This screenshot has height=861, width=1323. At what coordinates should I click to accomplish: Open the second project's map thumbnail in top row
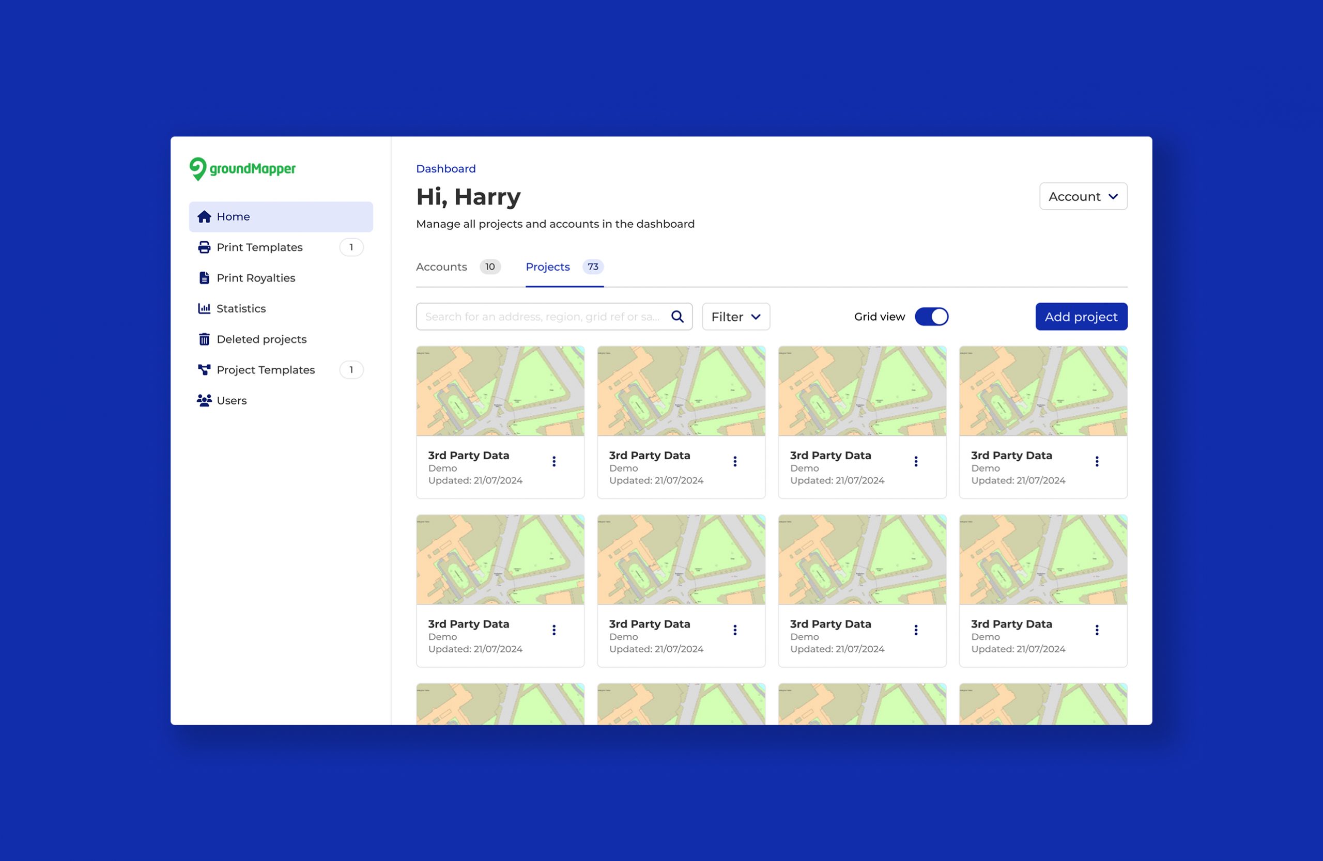click(x=681, y=391)
